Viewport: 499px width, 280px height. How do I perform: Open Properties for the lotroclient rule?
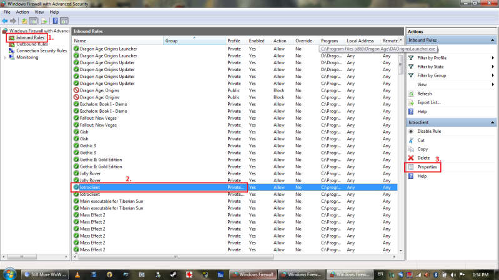(427, 167)
